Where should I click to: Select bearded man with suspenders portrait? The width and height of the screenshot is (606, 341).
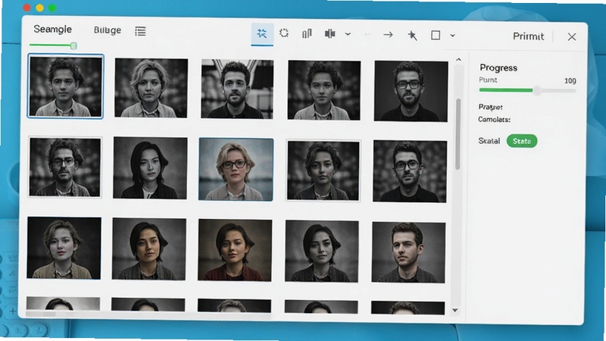pos(237,89)
